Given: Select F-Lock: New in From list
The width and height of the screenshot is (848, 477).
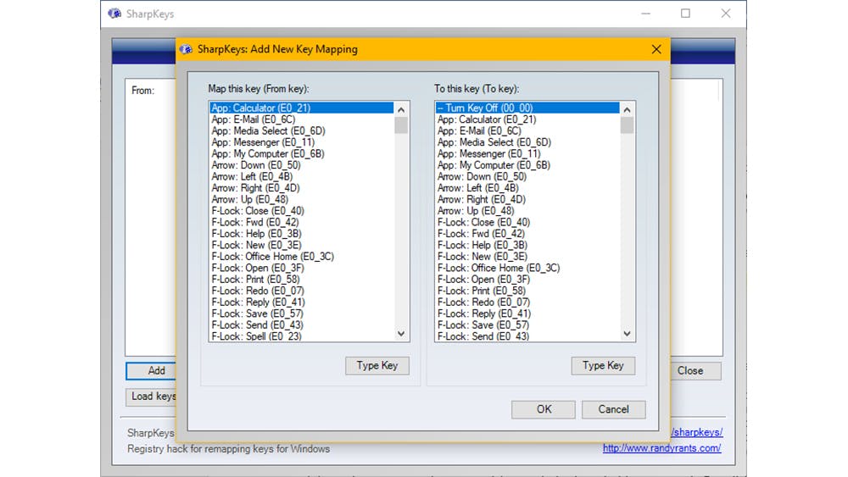Looking at the screenshot, I should tap(302, 245).
